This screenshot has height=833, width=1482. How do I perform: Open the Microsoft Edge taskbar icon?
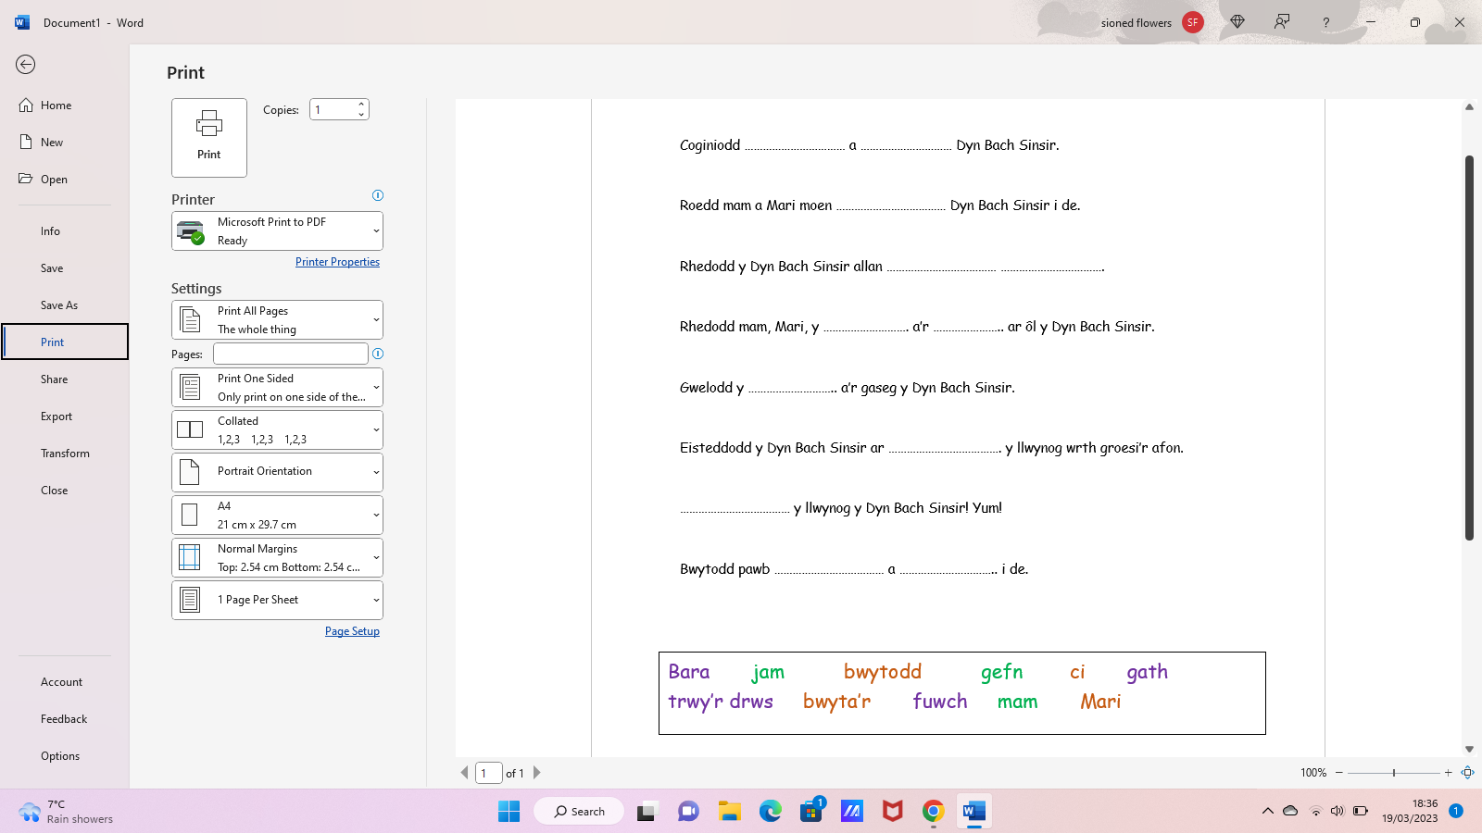point(770,812)
